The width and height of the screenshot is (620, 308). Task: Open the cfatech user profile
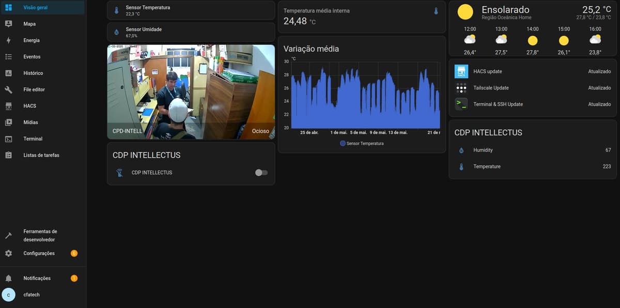point(31,295)
